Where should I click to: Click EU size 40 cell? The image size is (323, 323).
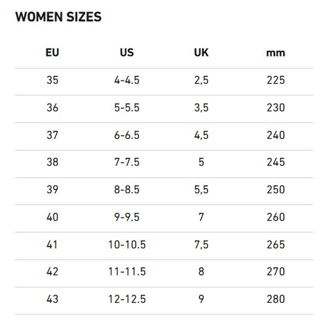(53, 217)
